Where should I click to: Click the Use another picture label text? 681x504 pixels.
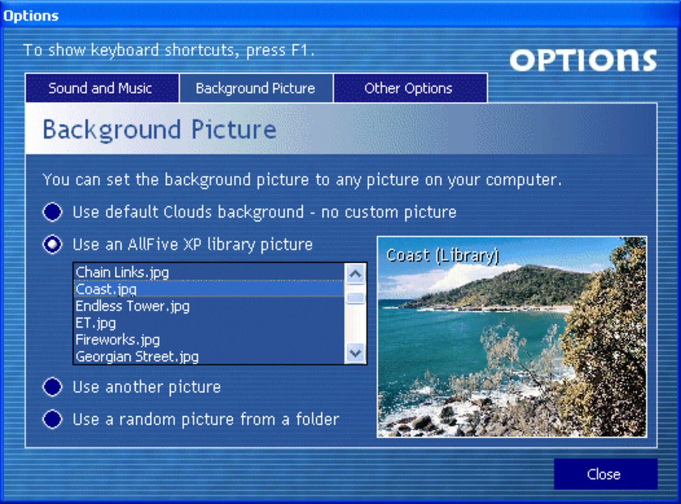146,387
